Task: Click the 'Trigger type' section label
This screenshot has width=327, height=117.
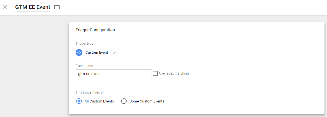Action: [84, 44]
